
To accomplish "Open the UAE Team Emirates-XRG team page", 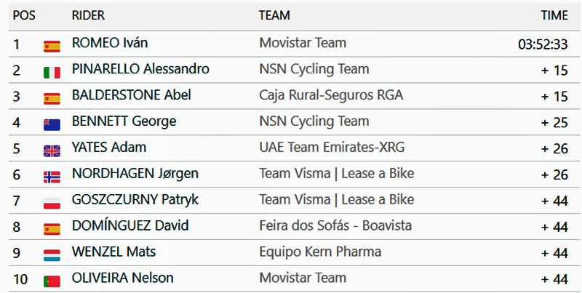I will tap(332, 148).
